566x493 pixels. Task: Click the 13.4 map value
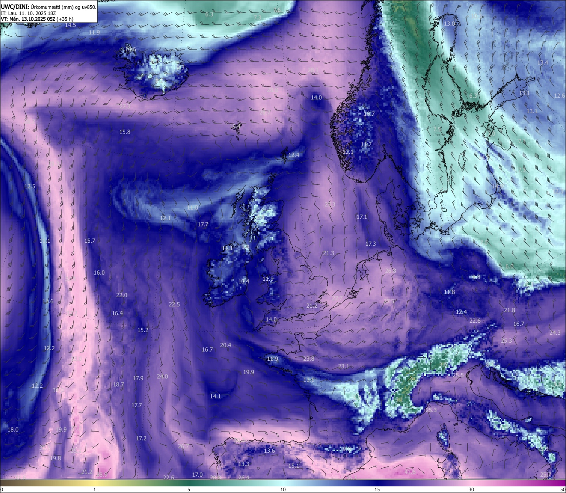click(543, 63)
